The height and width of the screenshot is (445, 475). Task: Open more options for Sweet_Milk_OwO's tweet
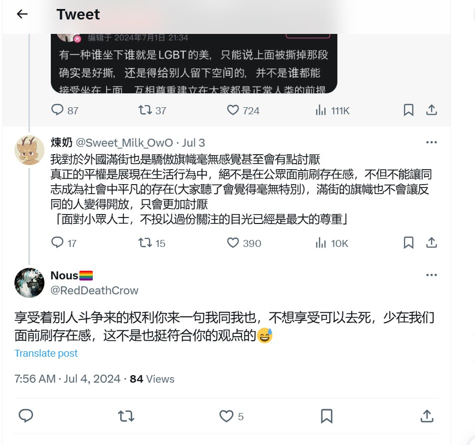(432, 142)
